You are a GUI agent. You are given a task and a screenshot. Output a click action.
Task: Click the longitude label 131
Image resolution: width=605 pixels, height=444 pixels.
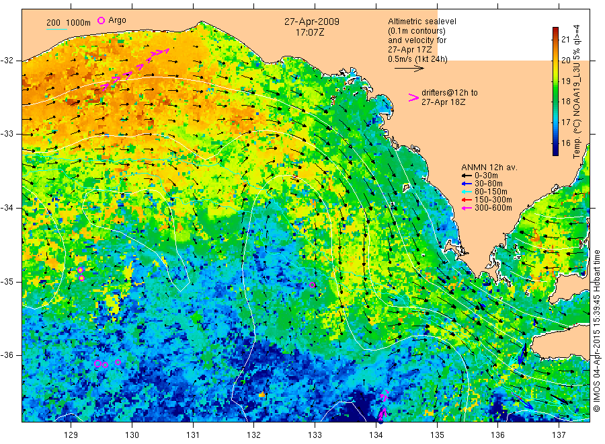point(193,435)
